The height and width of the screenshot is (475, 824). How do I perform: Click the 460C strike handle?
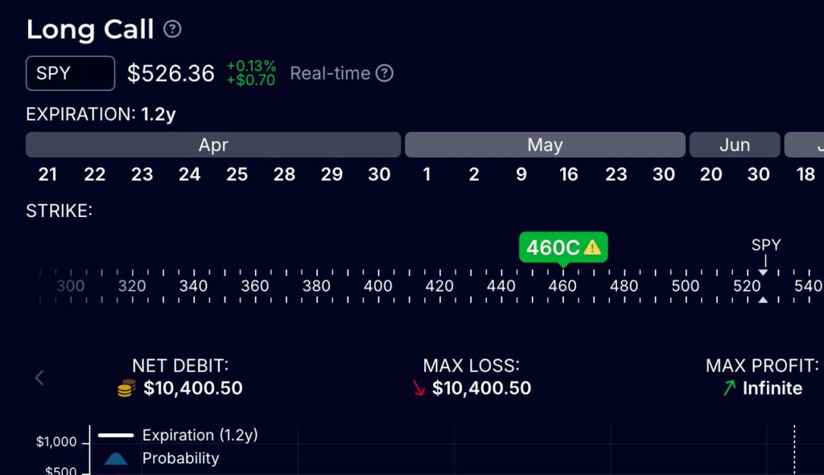[563, 248]
